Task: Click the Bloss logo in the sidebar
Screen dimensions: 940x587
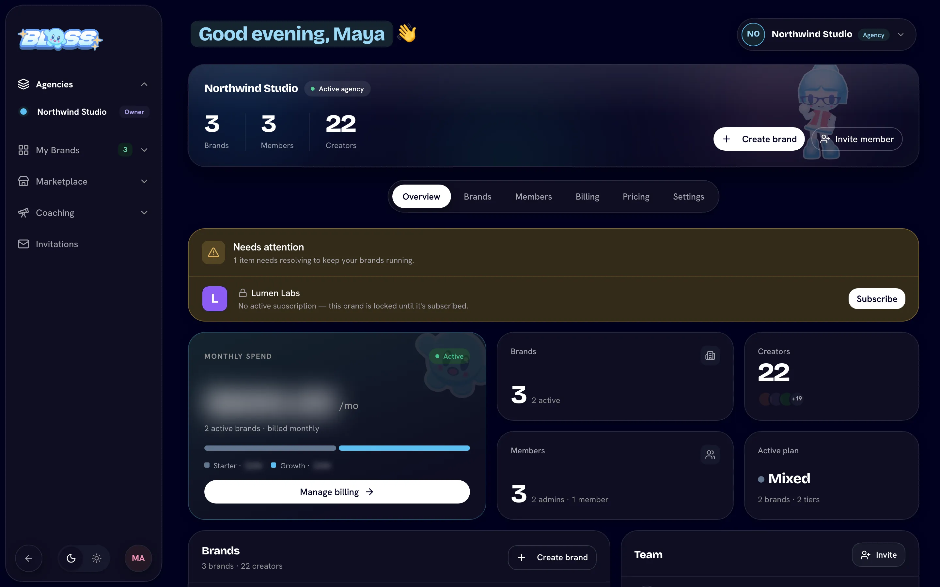Action: (60, 39)
